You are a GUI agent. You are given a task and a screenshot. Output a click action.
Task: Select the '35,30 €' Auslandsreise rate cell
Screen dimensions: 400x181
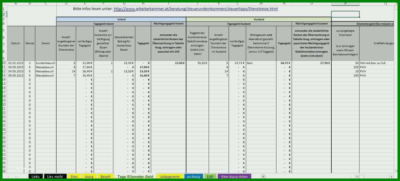(x=197, y=63)
